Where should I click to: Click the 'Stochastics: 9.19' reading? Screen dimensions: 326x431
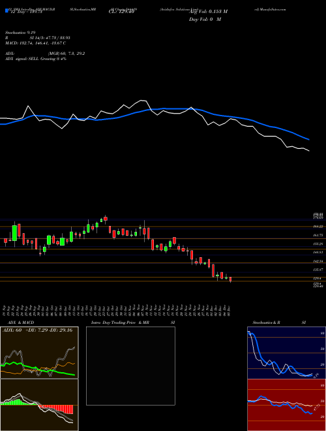[20, 33]
